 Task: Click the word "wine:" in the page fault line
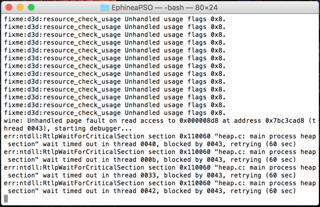pos(14,121)
